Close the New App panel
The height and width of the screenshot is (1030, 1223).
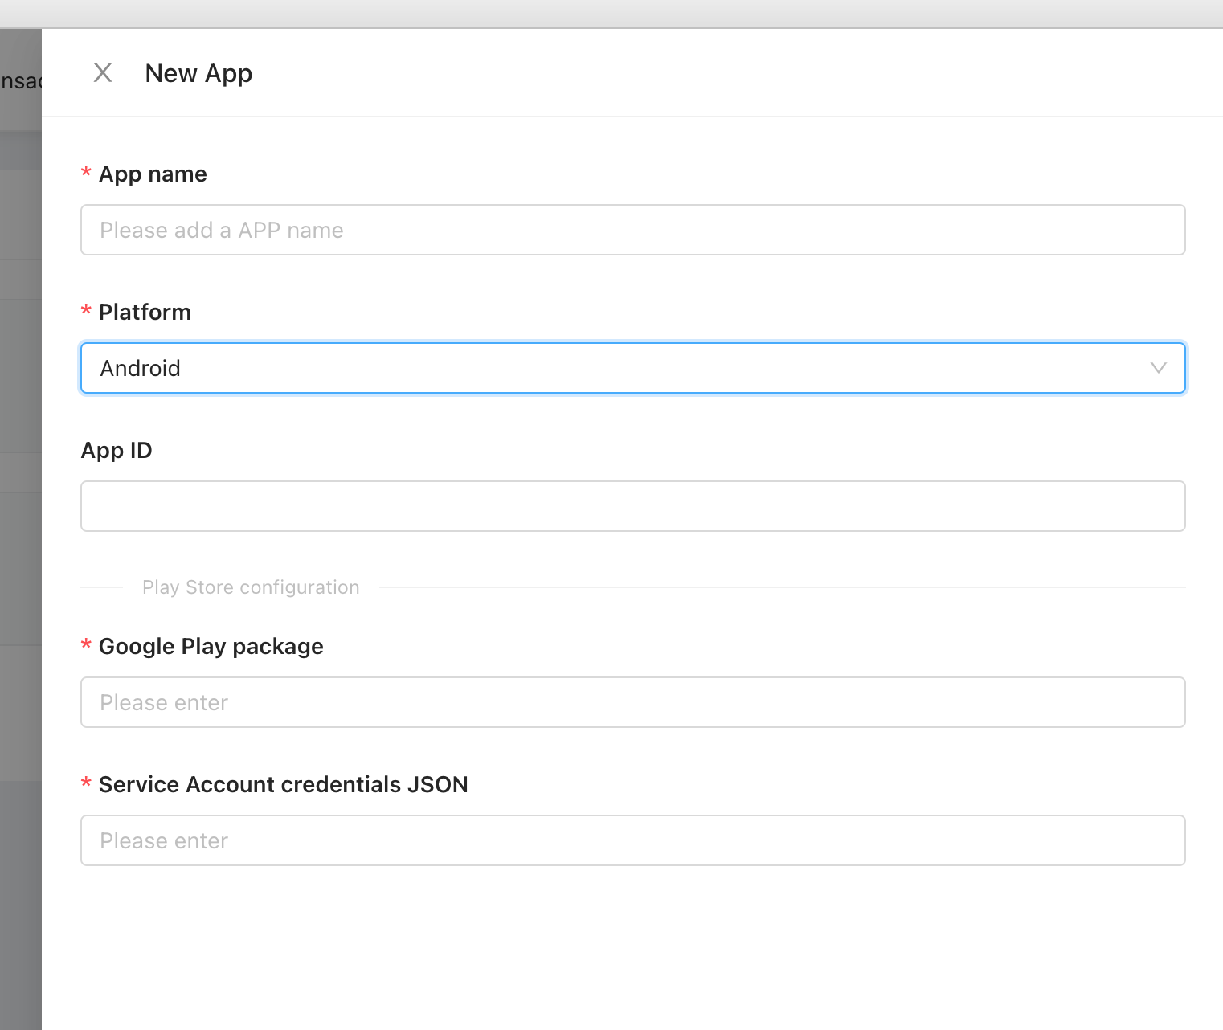(x=103, y=73)
